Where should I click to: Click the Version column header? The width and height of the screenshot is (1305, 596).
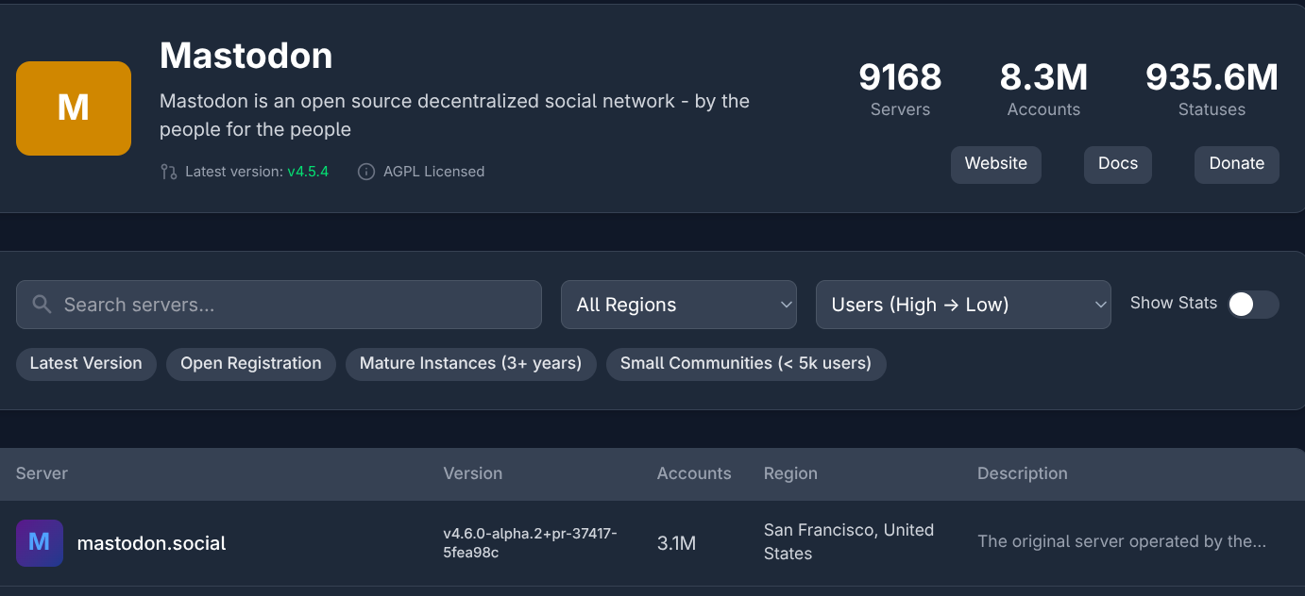472,473
